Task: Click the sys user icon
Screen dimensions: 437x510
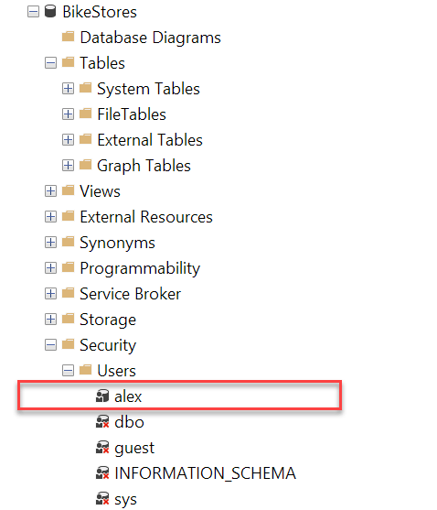Action: [x=102, y=499]
